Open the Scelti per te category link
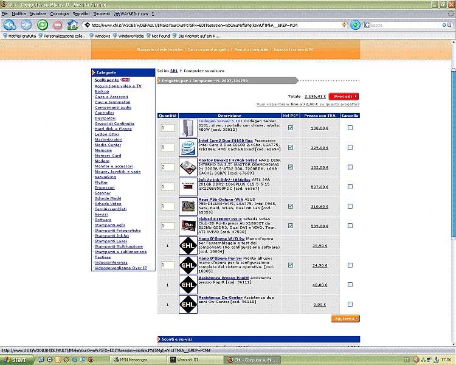456x365 pixels. pyautogui.click(x=107, y=80)
